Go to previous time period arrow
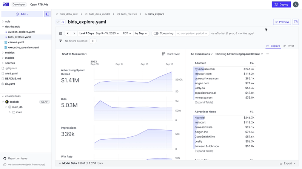302x169 pixels. pyautogui.click(x=68, y=33)
